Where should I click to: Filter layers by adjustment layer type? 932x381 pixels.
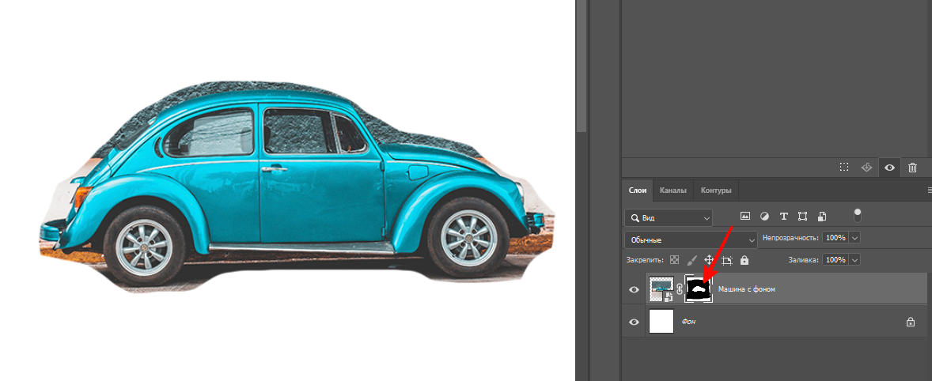coord(764,216)
